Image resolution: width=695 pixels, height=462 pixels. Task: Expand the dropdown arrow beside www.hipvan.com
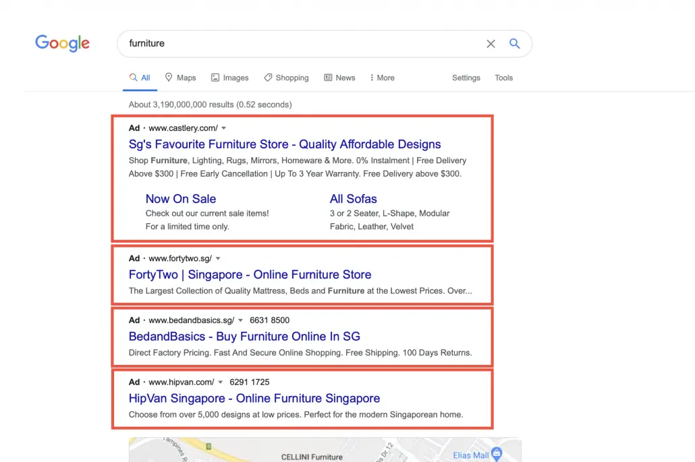click(x=220, y=382)
